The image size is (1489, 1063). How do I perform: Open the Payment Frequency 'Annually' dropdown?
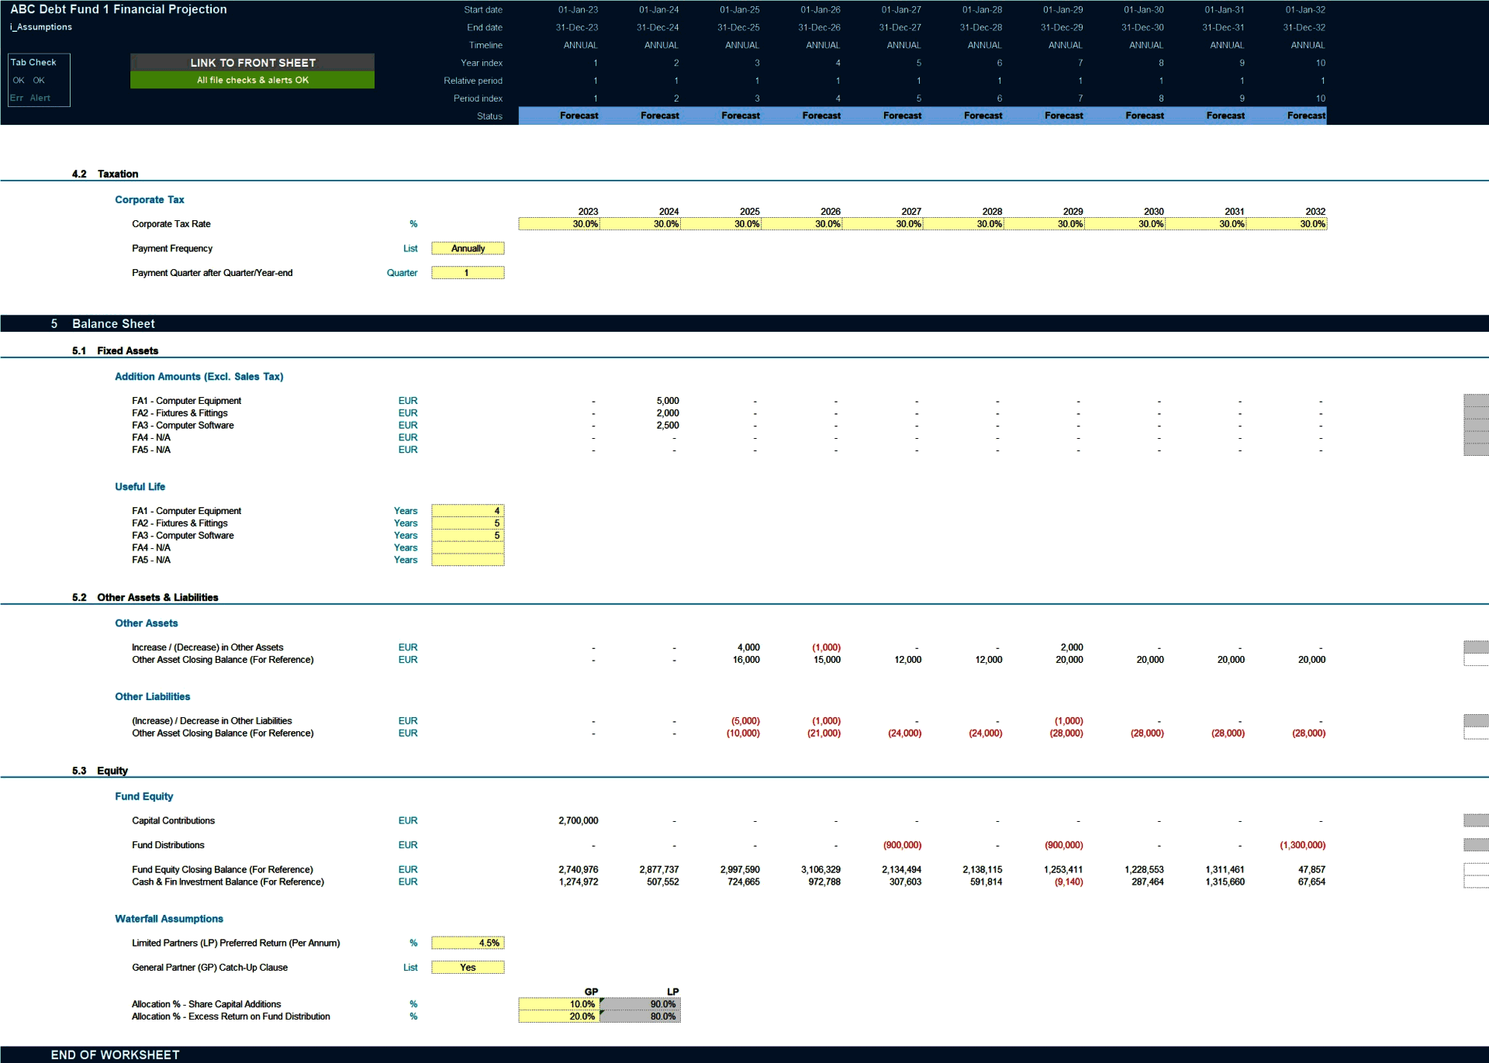coord(468,248)
